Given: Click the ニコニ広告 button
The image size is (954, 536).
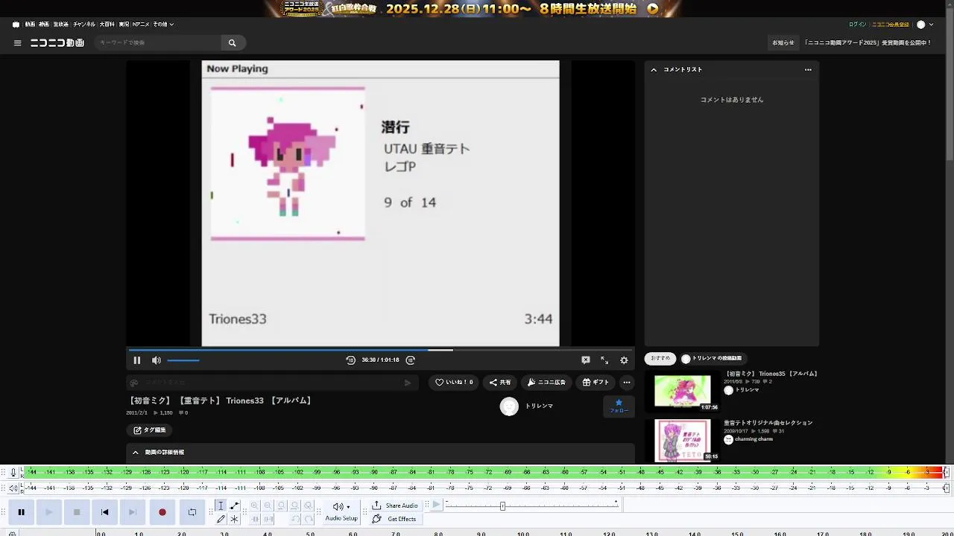Looking at the screenshot, I should [546, 383].
